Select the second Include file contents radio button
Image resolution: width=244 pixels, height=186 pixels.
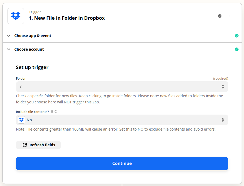coord(56,111)
